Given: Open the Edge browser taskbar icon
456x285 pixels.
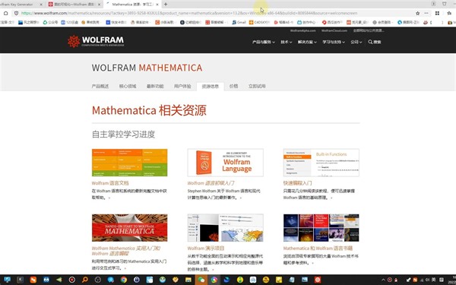Looking at the screenshot, I should point(226,280).
